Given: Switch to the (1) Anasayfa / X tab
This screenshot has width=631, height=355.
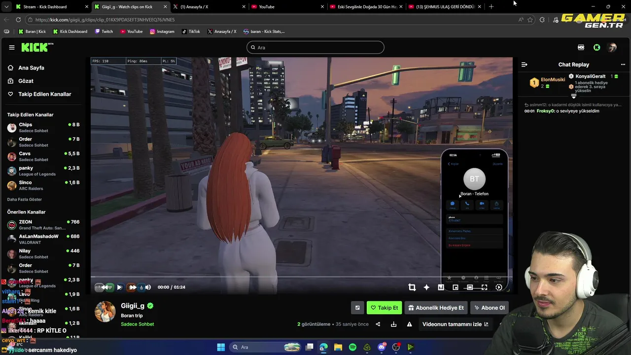Looking at the screenshot, I should (x=209, y=7).
